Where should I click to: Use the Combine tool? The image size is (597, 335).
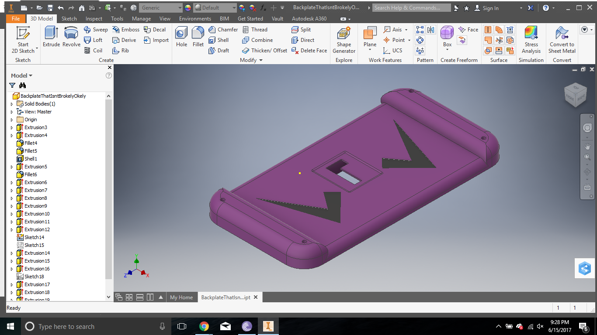pos(257,40)
